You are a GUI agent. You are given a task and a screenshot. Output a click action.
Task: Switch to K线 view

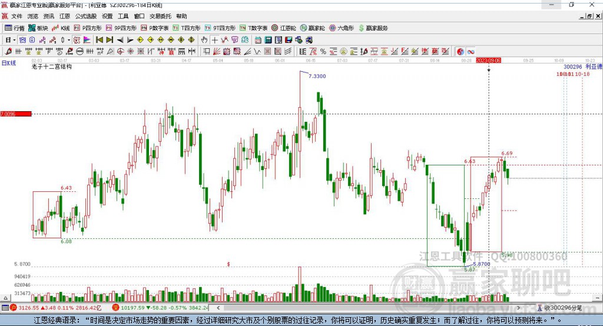pos(61,28)
